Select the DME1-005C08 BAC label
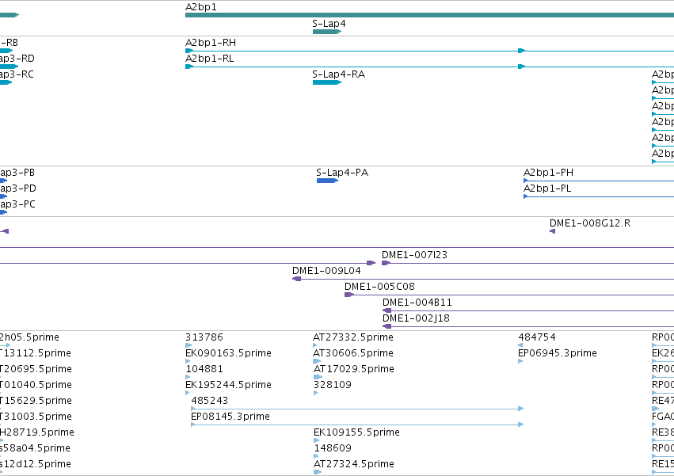 (x=379, y=287)
